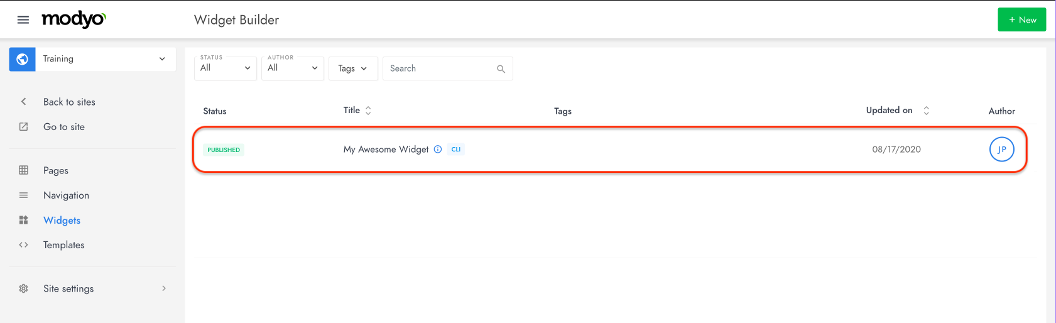Click the Modyo logo
Viewport: 1056px width, 323px height.
click(73, 19)
